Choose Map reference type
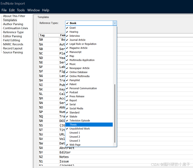Viewport: 193px width, 168px height. click(89, 56)
